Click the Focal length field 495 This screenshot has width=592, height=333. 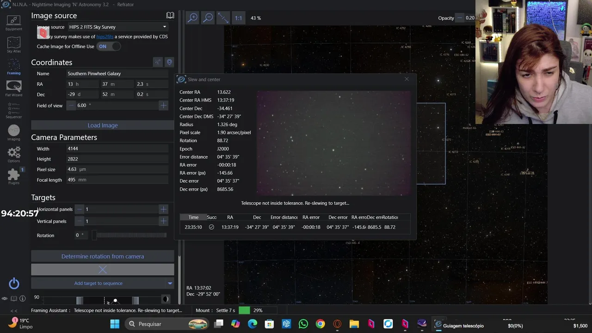(117, 180)
